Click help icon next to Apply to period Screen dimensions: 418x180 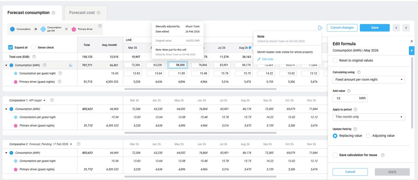click(355, 110)
